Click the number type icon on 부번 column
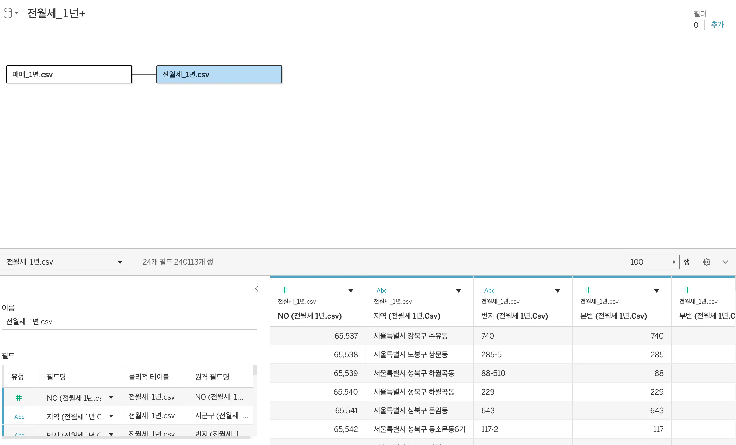736x445 pixels. (x=686, y=290)
